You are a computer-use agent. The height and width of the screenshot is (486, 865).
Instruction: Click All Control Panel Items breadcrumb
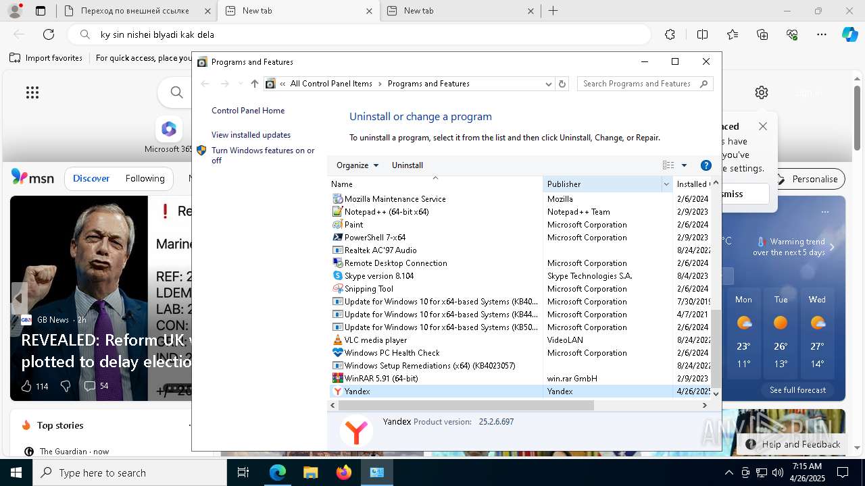[x=331, y=84]
